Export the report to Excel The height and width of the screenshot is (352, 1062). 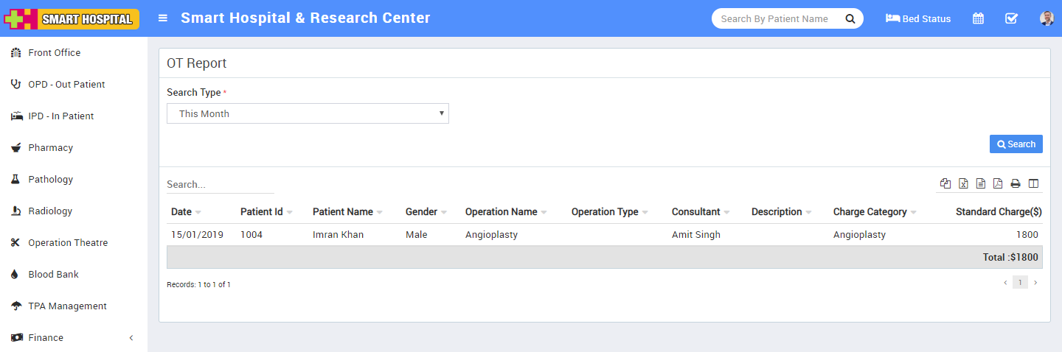(963, 184)
